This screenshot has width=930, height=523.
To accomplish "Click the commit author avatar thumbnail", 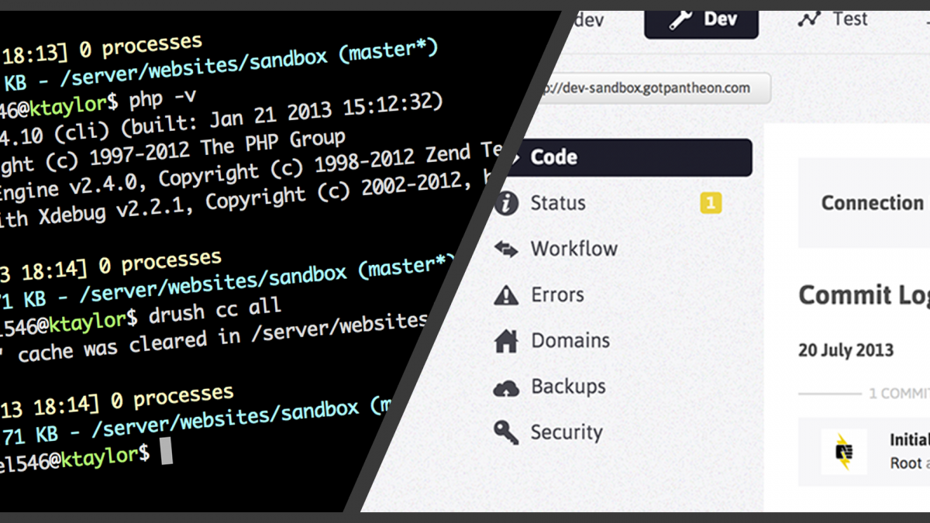I will (x=844, y=451).
